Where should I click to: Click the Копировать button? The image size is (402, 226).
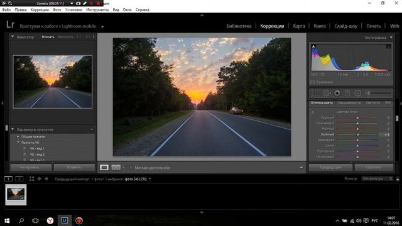(31, 168)
